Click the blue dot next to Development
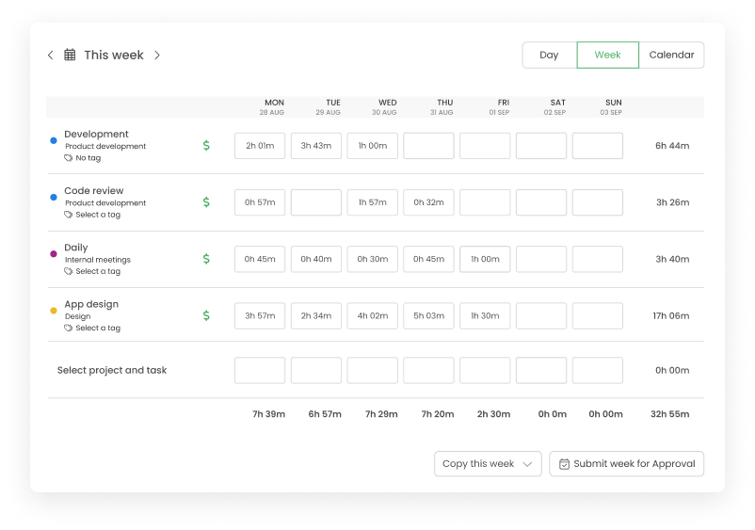This screenshot has width=755, height=530. 54,140
